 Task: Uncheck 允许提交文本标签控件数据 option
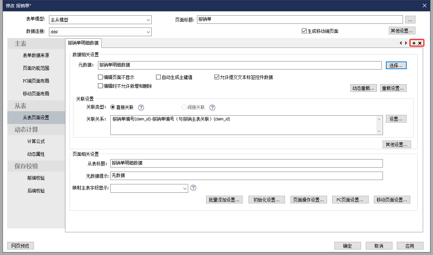pos(217,77)
